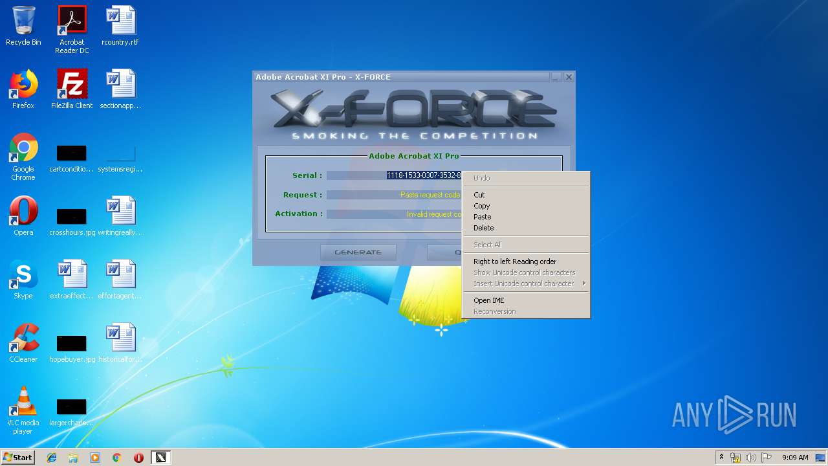Image resolution: width=828 pixels, height=466 pixels.
Task: Open the clock showing 9:09 AM
Action: pos(795,458)
